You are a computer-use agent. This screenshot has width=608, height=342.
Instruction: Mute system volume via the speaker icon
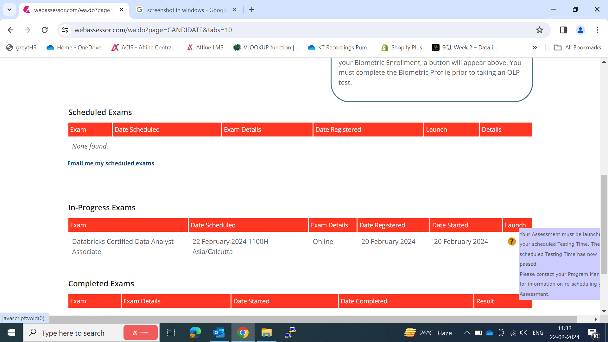pos(524,332)
